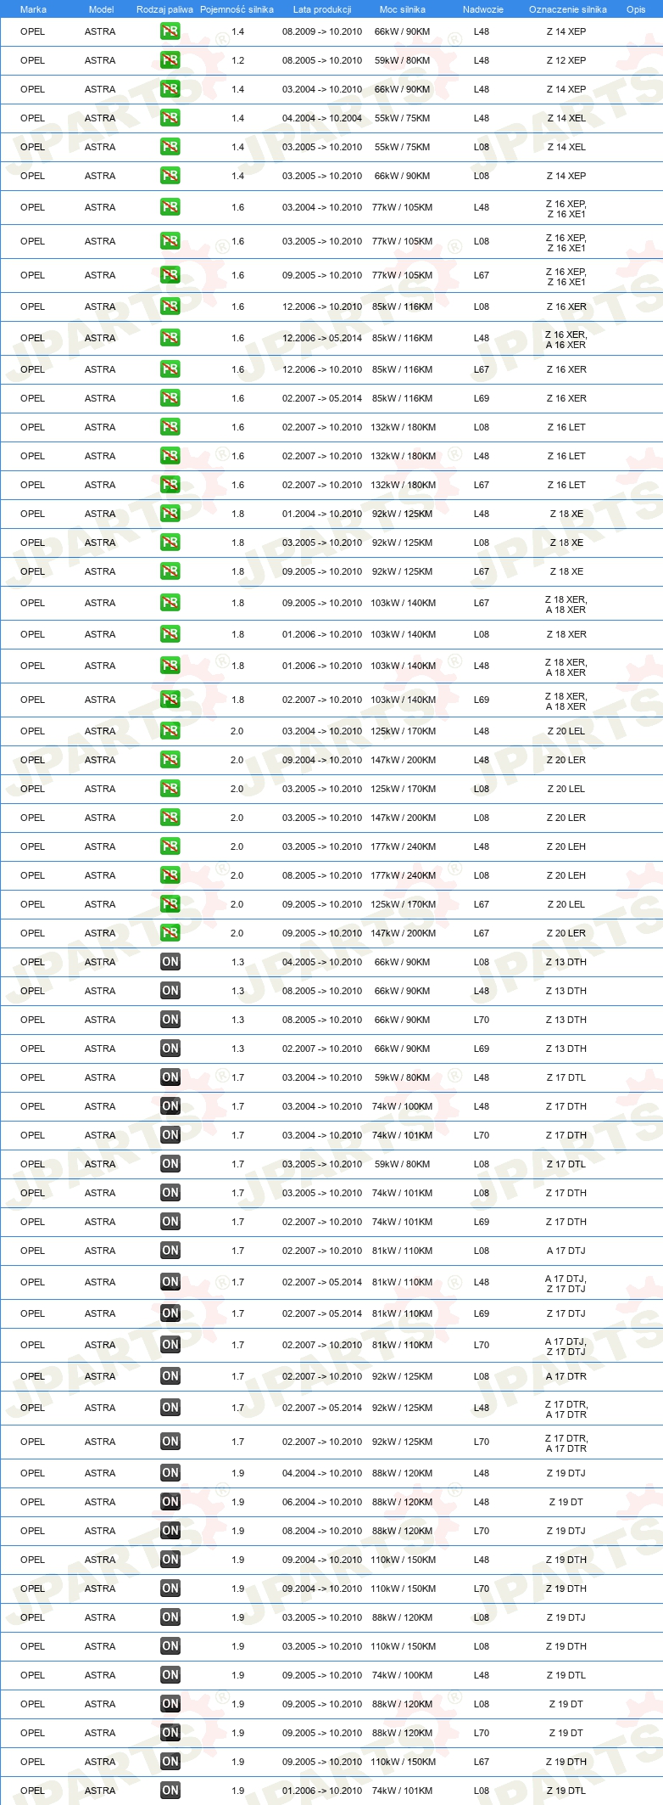663x1805 pixels.
Task: Click diesel ON icon in Z 17 DTH L69 row
Action: point(170,1222)
